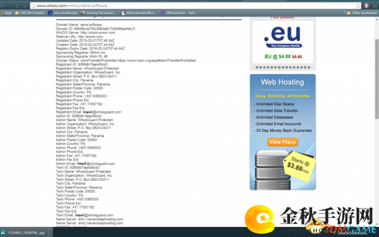Click the Web Hosting banner heading
The image size is (379, 237).
click(282, 82)
